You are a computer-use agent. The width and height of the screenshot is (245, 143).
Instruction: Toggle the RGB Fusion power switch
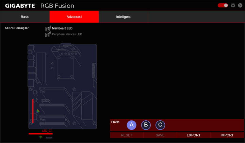[x=223, y=5]
